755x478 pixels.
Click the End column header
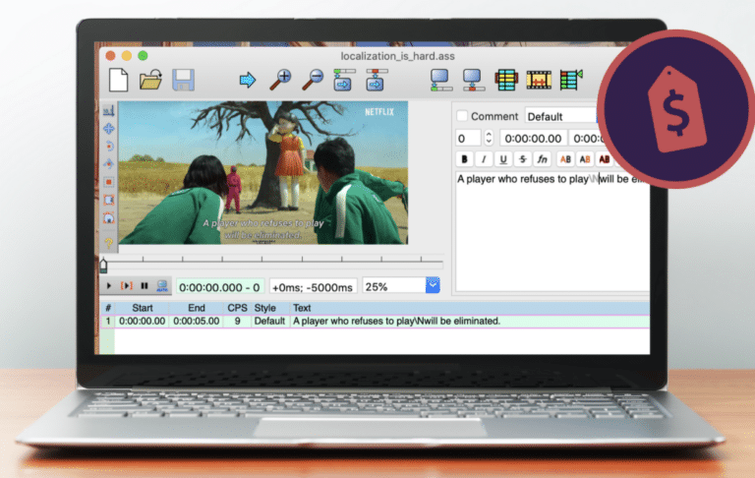(197, 308)
